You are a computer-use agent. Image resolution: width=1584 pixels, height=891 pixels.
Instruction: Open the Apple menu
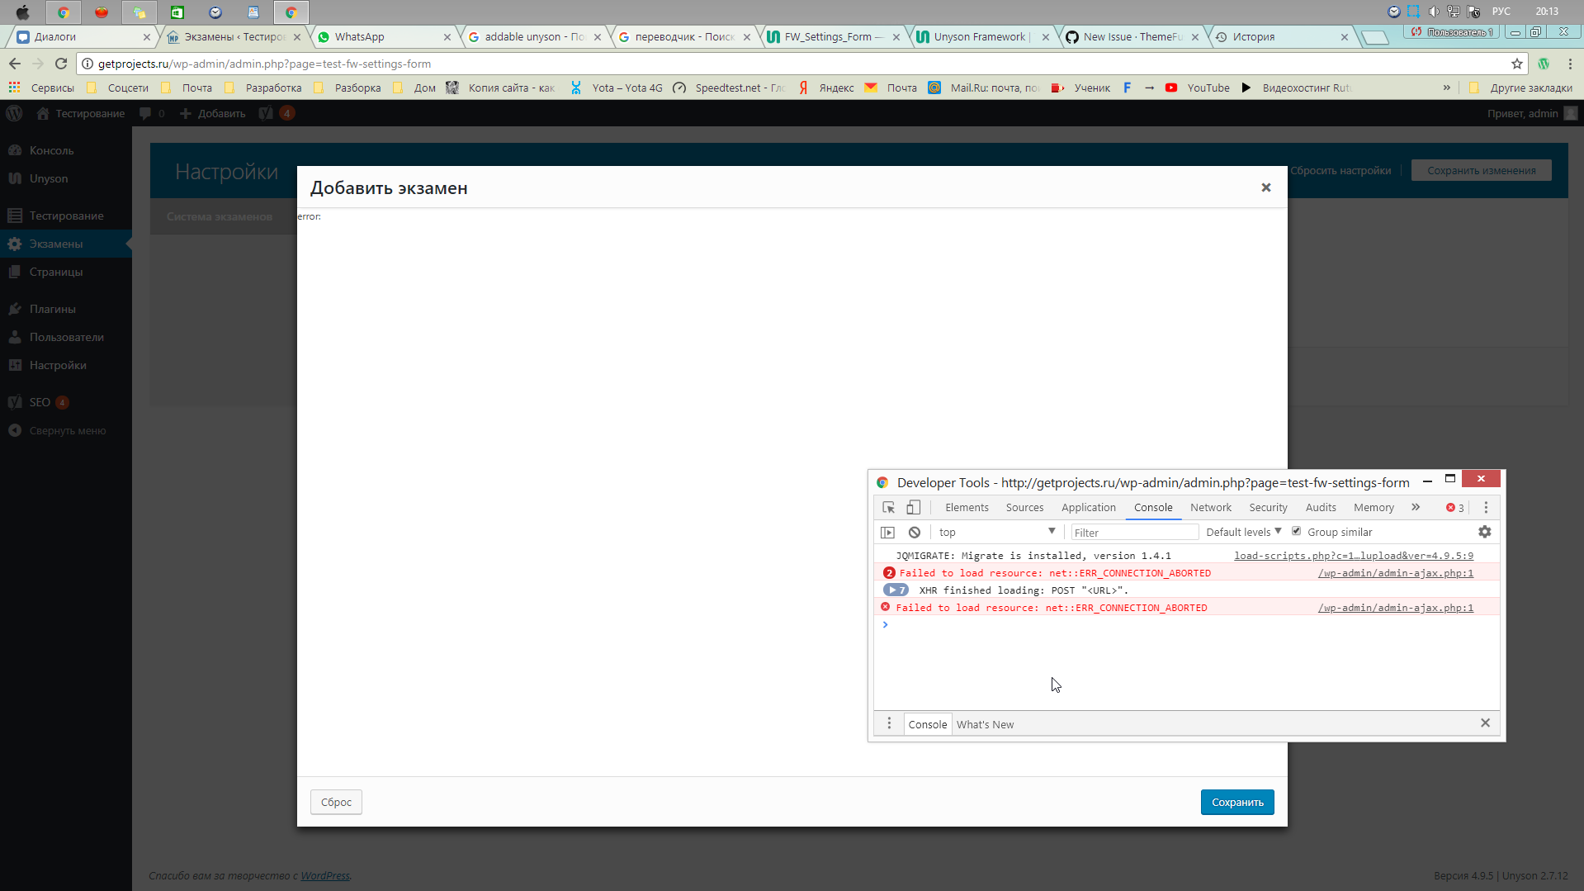click(22, 12)
